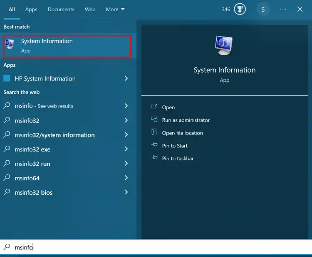Screen dimensions: 312x257
Task: Close the search panel
Action: click(x=300, y=9)
